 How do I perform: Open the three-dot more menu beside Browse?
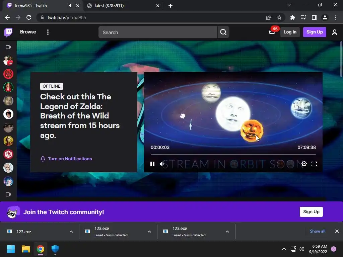48,32
